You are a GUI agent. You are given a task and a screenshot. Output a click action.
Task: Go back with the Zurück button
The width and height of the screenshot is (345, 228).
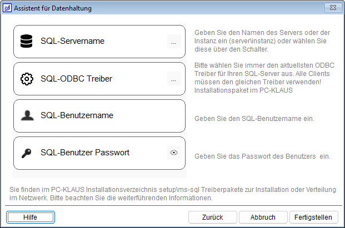[213, 217]
